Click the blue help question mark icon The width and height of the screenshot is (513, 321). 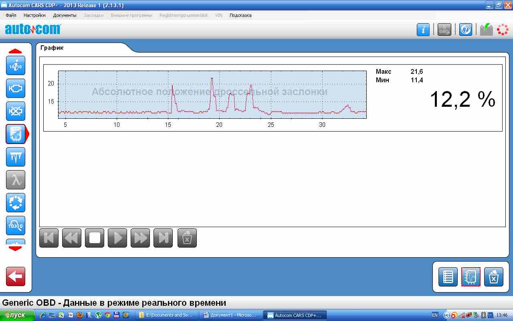[x=465, y=30]
